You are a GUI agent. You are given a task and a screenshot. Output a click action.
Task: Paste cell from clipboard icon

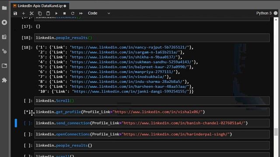coord(48,14)
